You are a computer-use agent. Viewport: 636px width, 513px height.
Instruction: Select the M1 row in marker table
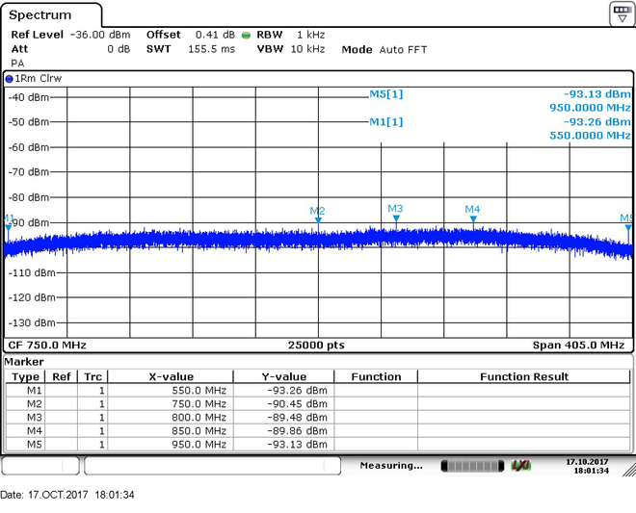pos(318,391)
